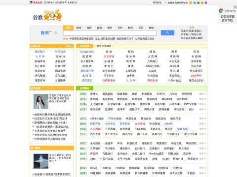Screen dimensions: 237x177
Task: Expand 更多 on the 游戏 row
Action: pos(202,118)
